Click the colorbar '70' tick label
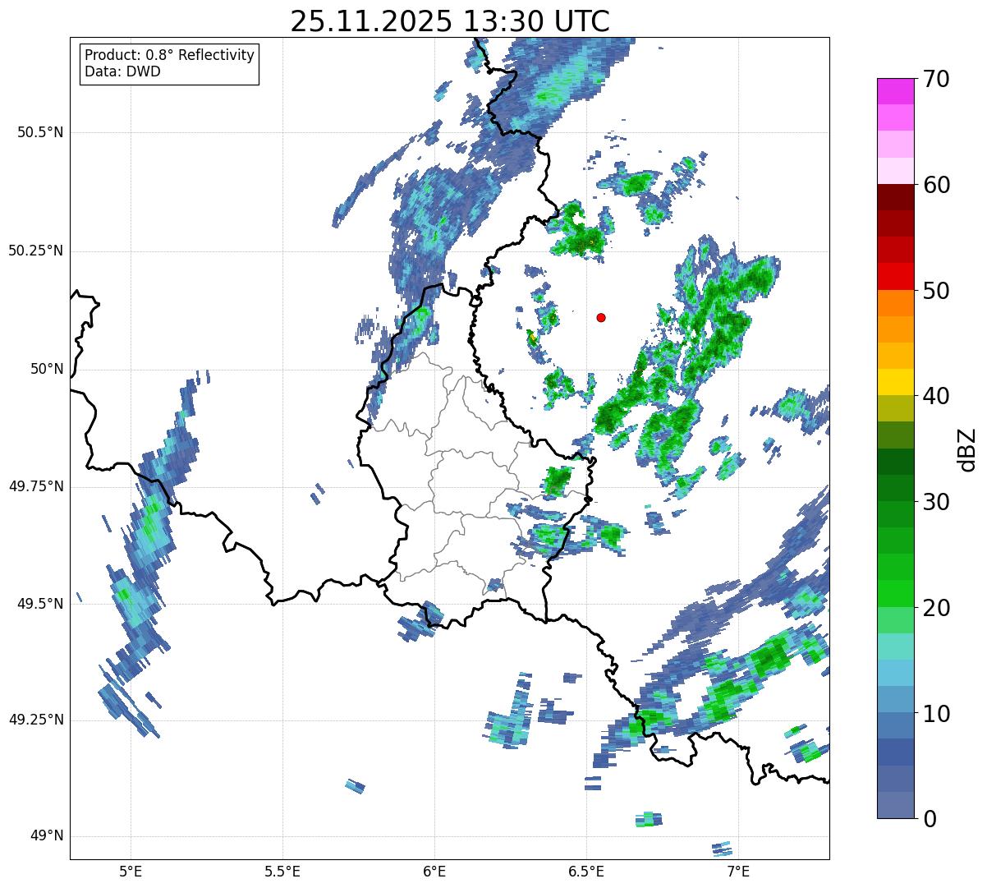 pyautogui.click(x=936, y=79)
